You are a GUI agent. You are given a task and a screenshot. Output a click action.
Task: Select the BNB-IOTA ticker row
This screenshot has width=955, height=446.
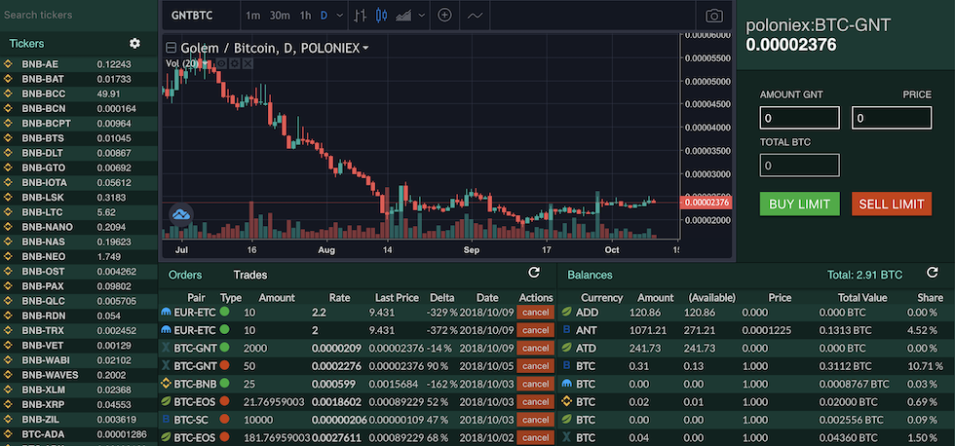79,182
